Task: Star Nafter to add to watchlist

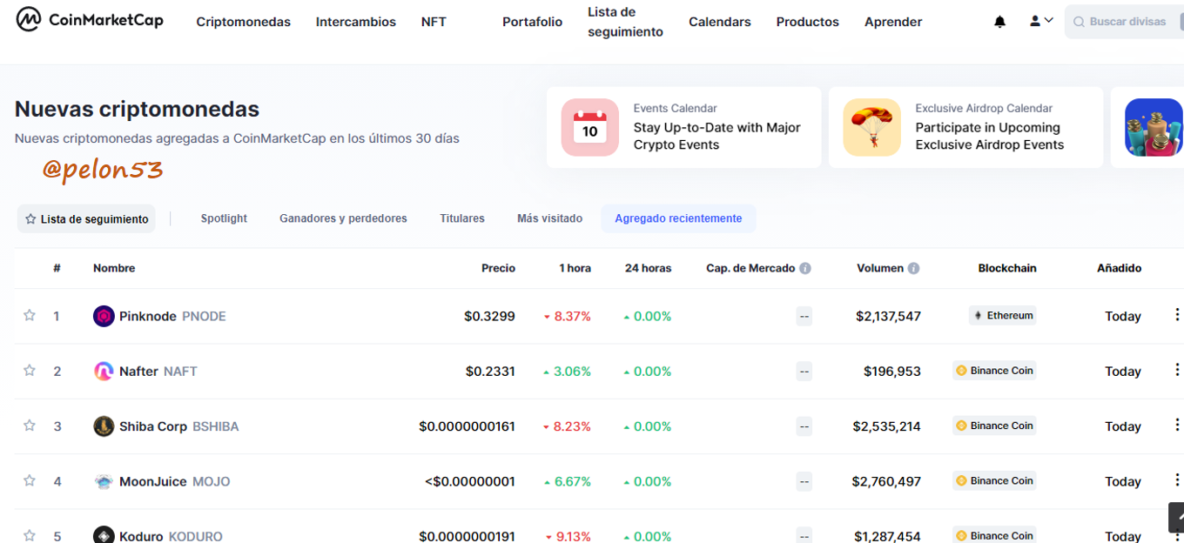Action: coord(30,371)
